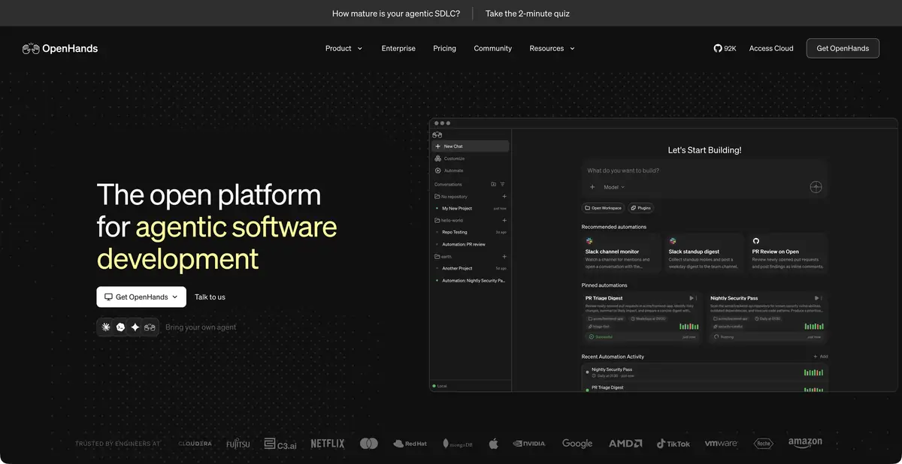Click the Google logo
902x464 pixels.
pyautogui.click(x=577, y=444)
